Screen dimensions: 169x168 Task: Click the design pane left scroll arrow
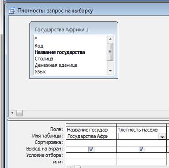tap(12, 113)
